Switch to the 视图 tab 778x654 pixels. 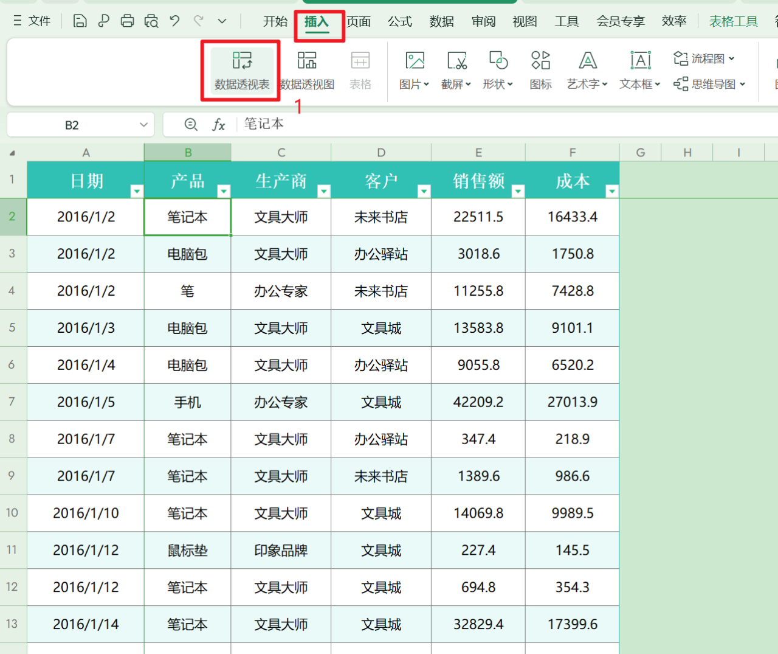click(x=525, y=21)
